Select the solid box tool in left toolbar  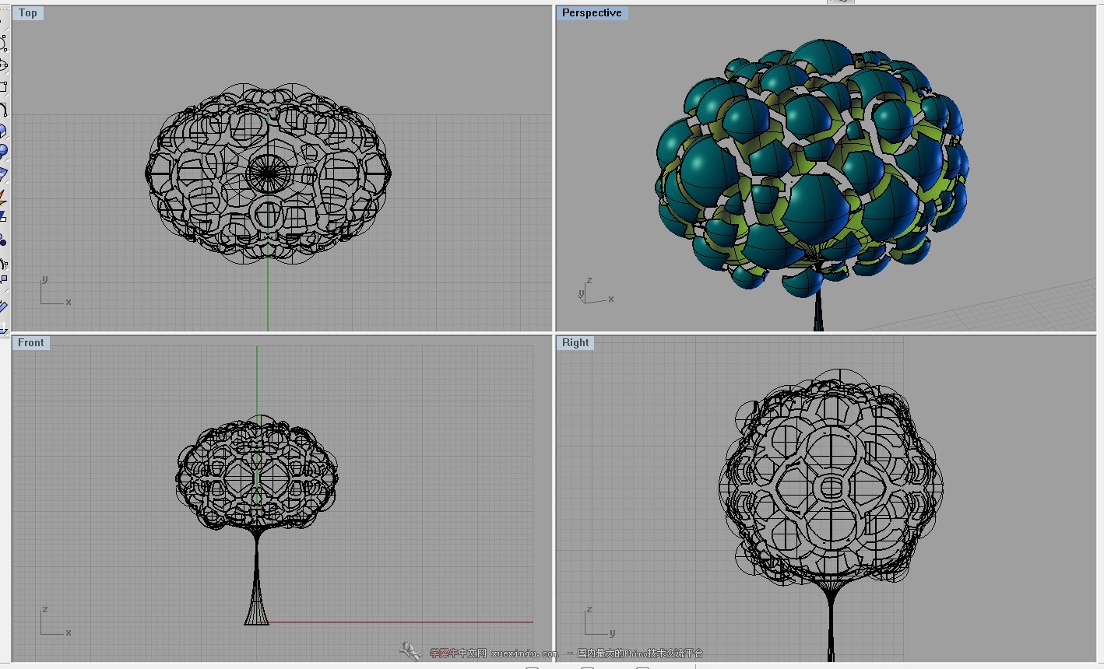pyautogui.click(x=3, y=131)
